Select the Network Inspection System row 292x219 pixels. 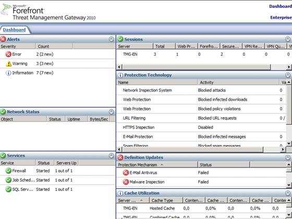coord(201,91)
